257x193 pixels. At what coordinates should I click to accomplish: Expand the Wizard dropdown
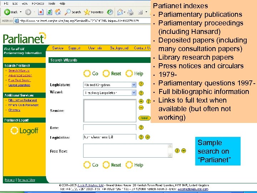pyautogui.click(x=134, y=93)
